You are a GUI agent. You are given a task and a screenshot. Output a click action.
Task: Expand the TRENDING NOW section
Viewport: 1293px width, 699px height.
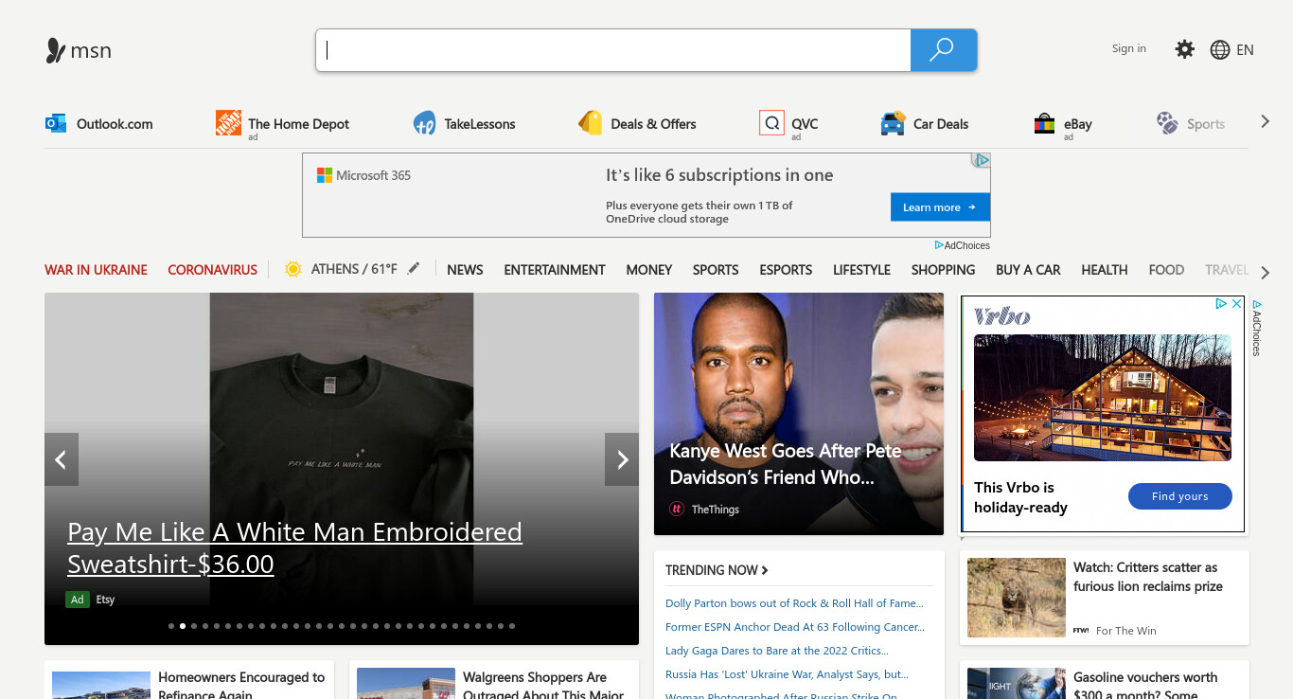click(x=717, y=570)
